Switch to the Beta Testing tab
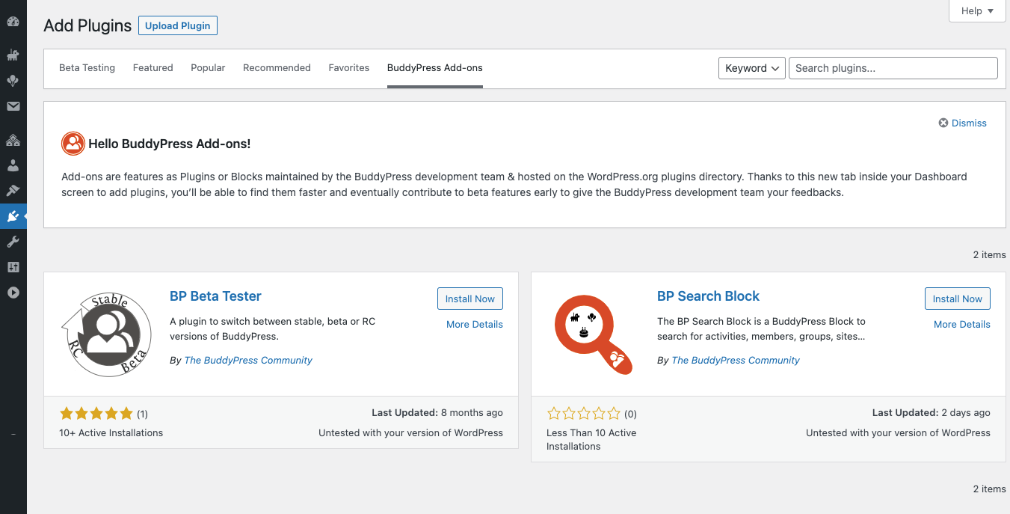This screenshot has height=514, width=1010. pos(87,68)
